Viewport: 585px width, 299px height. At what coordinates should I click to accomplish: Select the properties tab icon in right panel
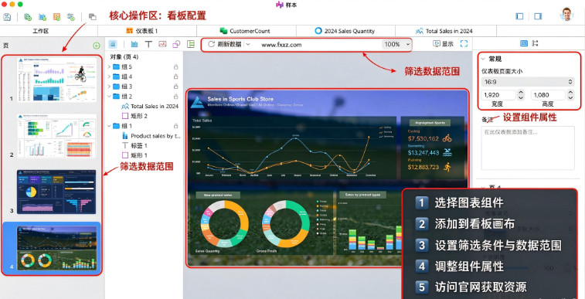[x=524, y=43]
